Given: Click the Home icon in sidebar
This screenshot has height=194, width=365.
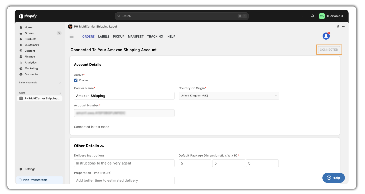Looking at the screenshot, I should 21,27.
